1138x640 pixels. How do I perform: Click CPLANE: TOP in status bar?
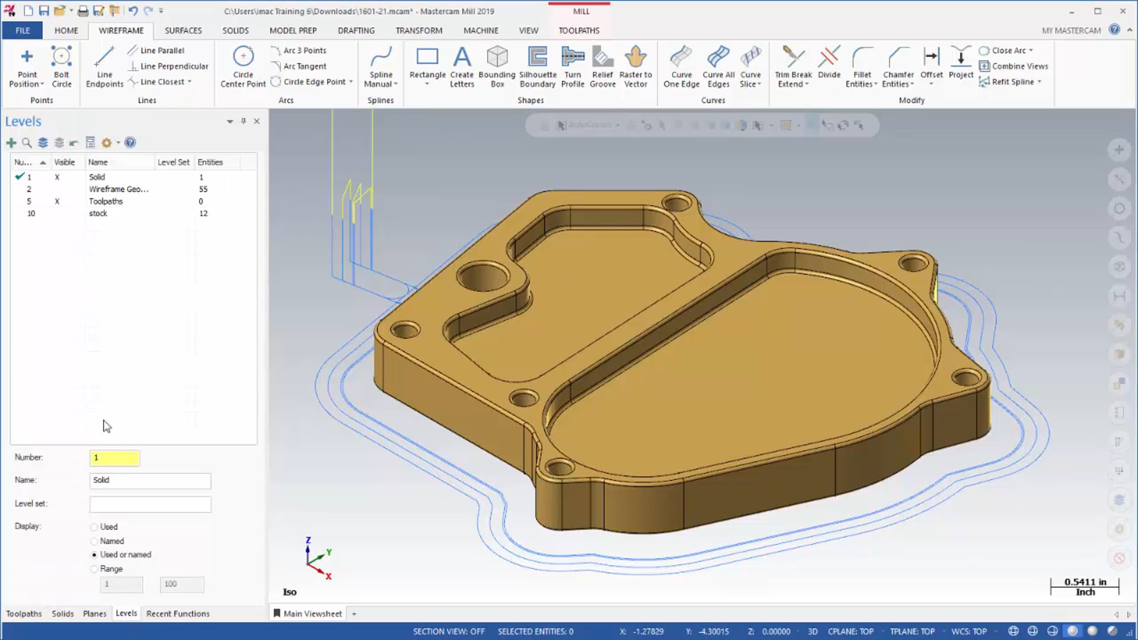851,632
